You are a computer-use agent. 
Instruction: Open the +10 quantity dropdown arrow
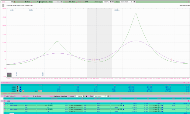pyautogui.click(x=51, y=105)
